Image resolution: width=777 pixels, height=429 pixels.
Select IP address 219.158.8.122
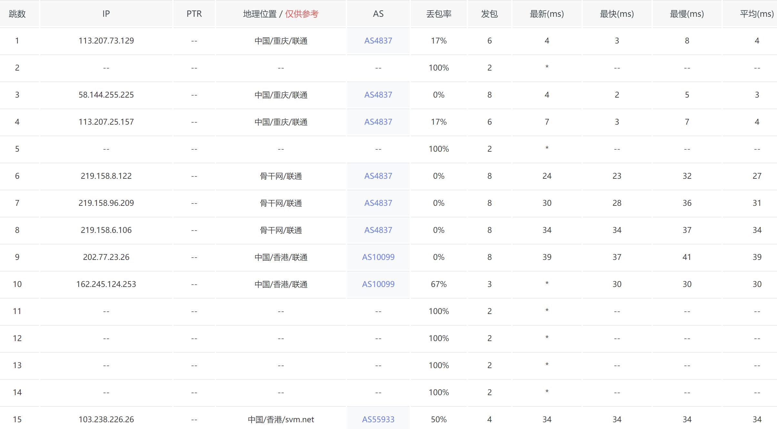[x=106, y=176]
